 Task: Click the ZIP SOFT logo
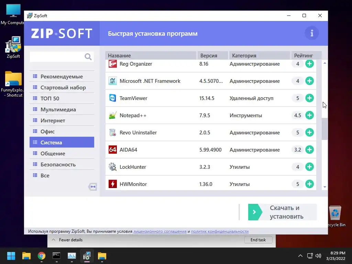pos(62,33)
